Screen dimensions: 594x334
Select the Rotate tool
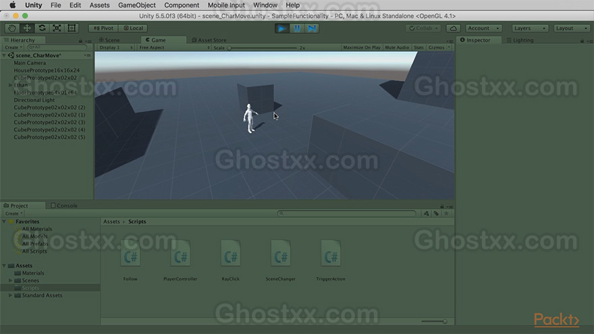click(42, 28)
